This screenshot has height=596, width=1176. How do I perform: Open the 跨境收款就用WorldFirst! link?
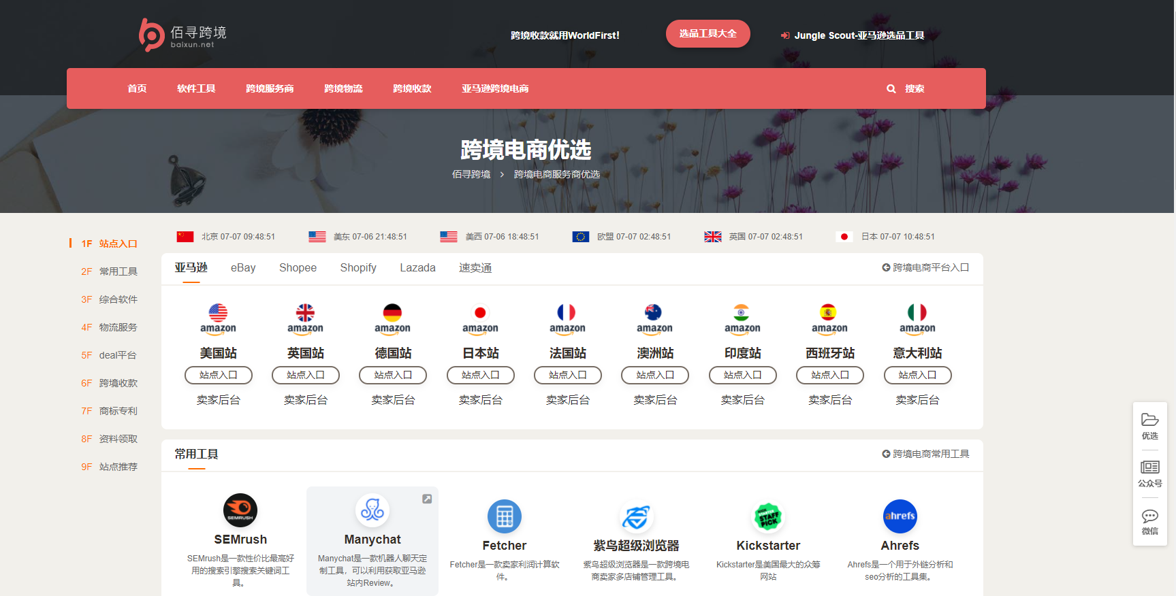pyautogui.click(x=565, y=35)
